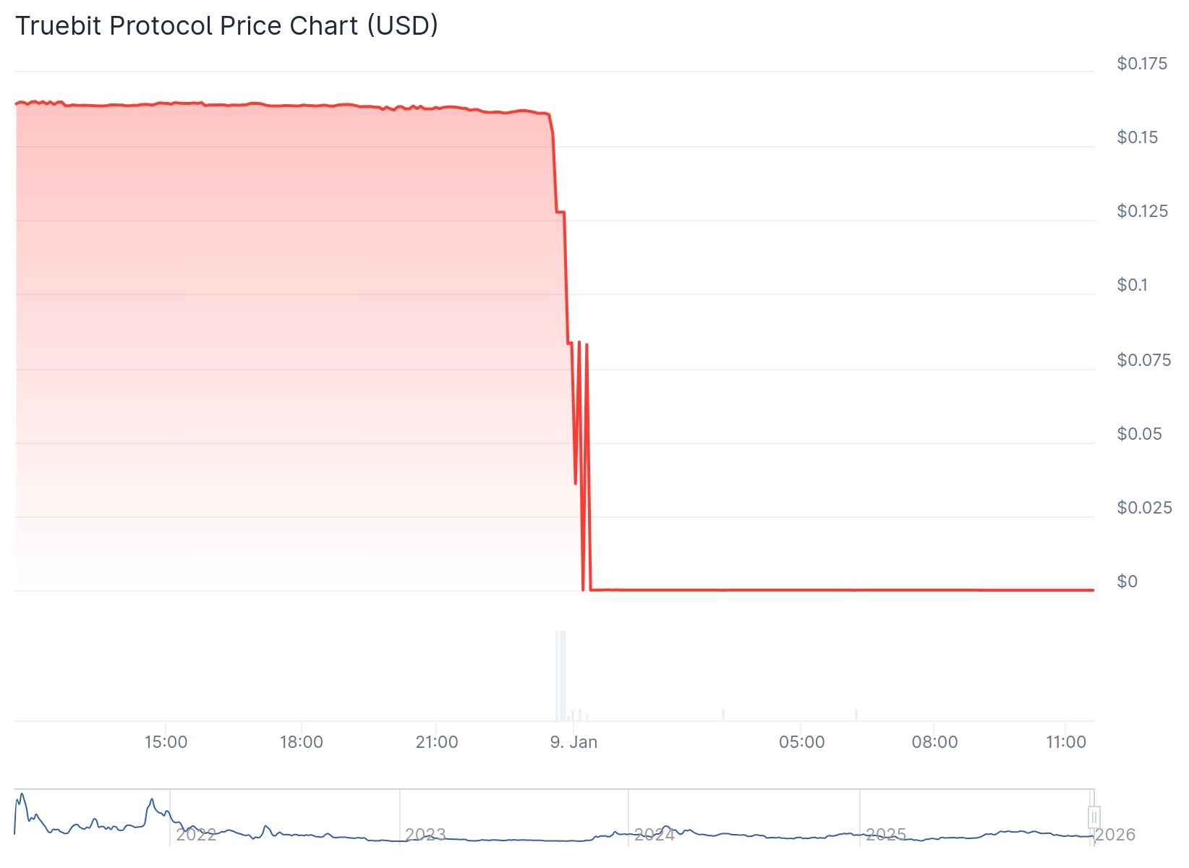This screenshot has height=868, width=1189.
Task: Click the $0.075 price axis label
Action: click(x=1143, y=360)
